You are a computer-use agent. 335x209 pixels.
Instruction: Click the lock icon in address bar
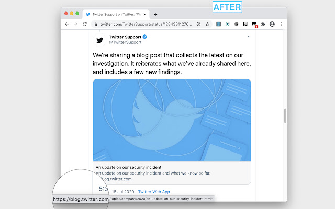(96, 25)
